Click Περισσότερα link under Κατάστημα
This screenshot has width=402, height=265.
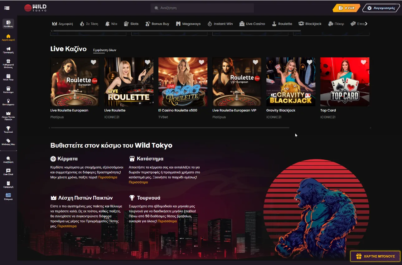click(x=138, y=182)
